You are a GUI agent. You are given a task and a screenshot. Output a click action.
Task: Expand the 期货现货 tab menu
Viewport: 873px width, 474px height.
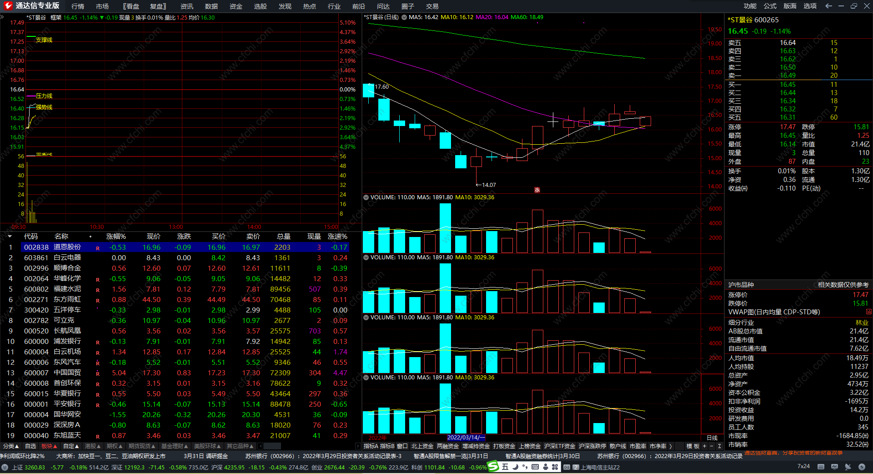(142, 446)
